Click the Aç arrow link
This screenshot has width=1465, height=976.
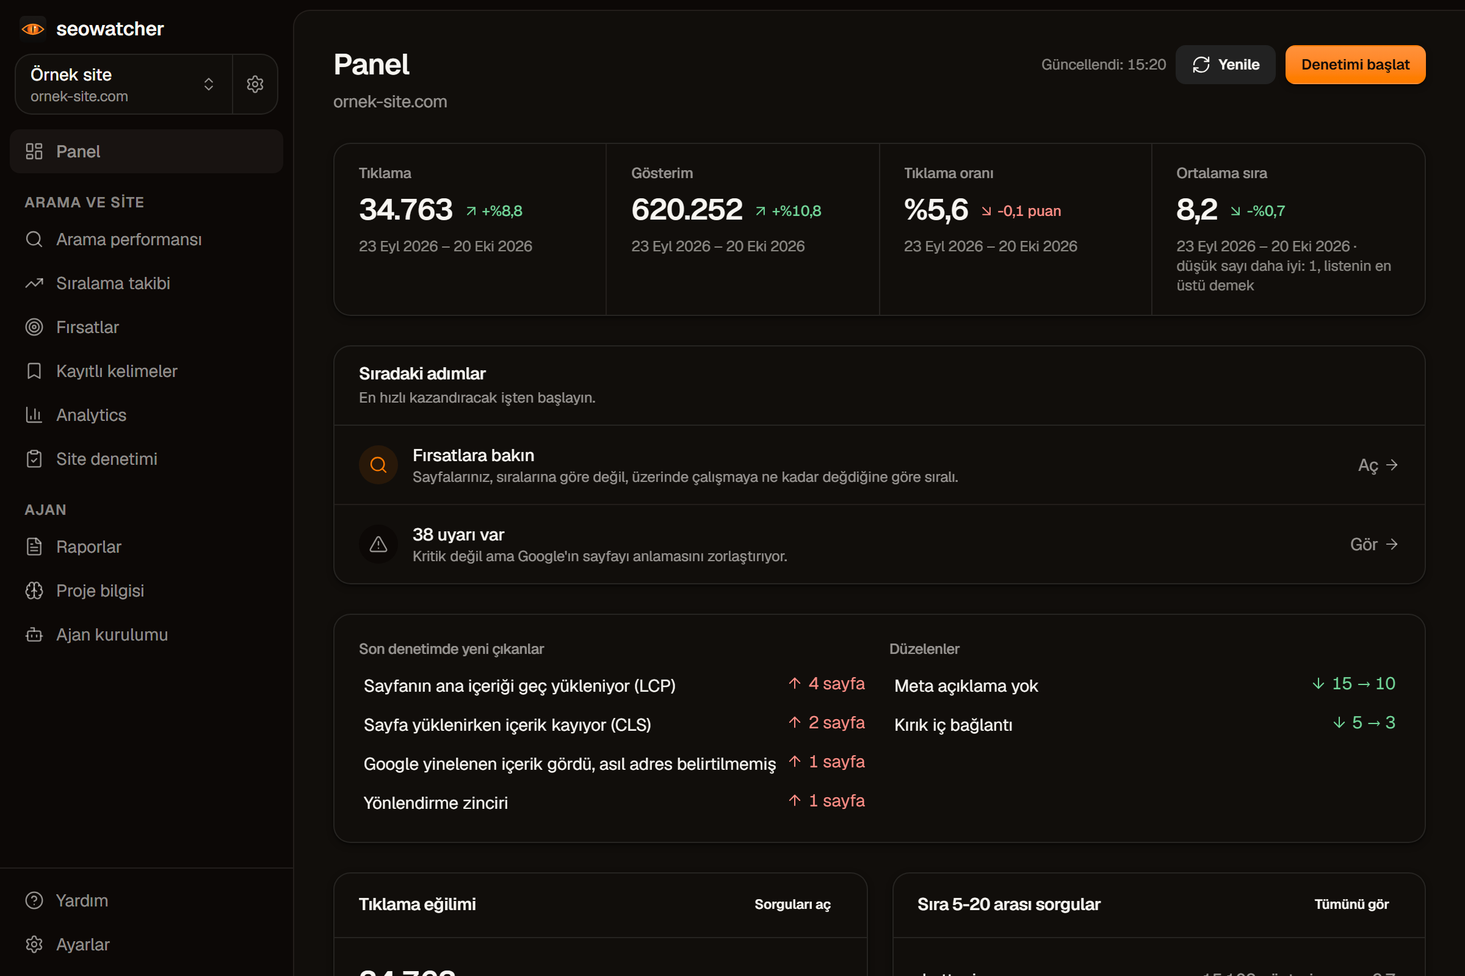coord(1378,465)
